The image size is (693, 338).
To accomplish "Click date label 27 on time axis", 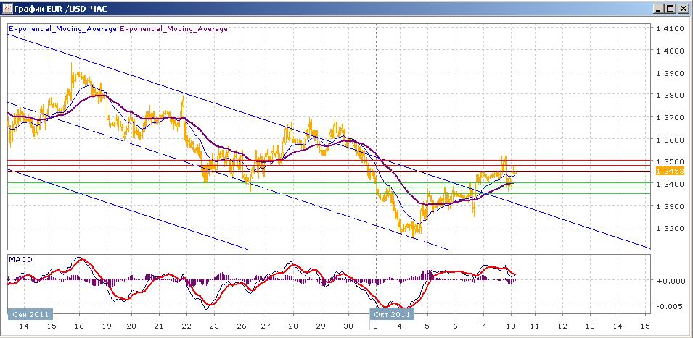I will click(267, 326).
